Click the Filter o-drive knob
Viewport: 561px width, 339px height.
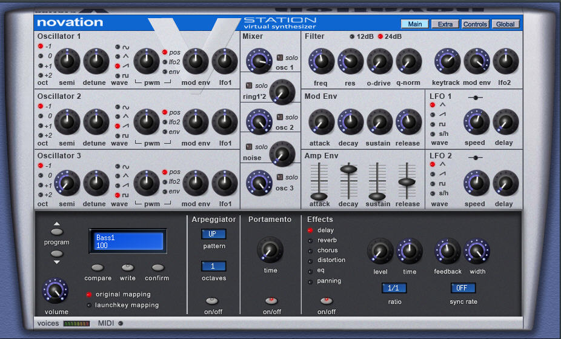[380, 61]
